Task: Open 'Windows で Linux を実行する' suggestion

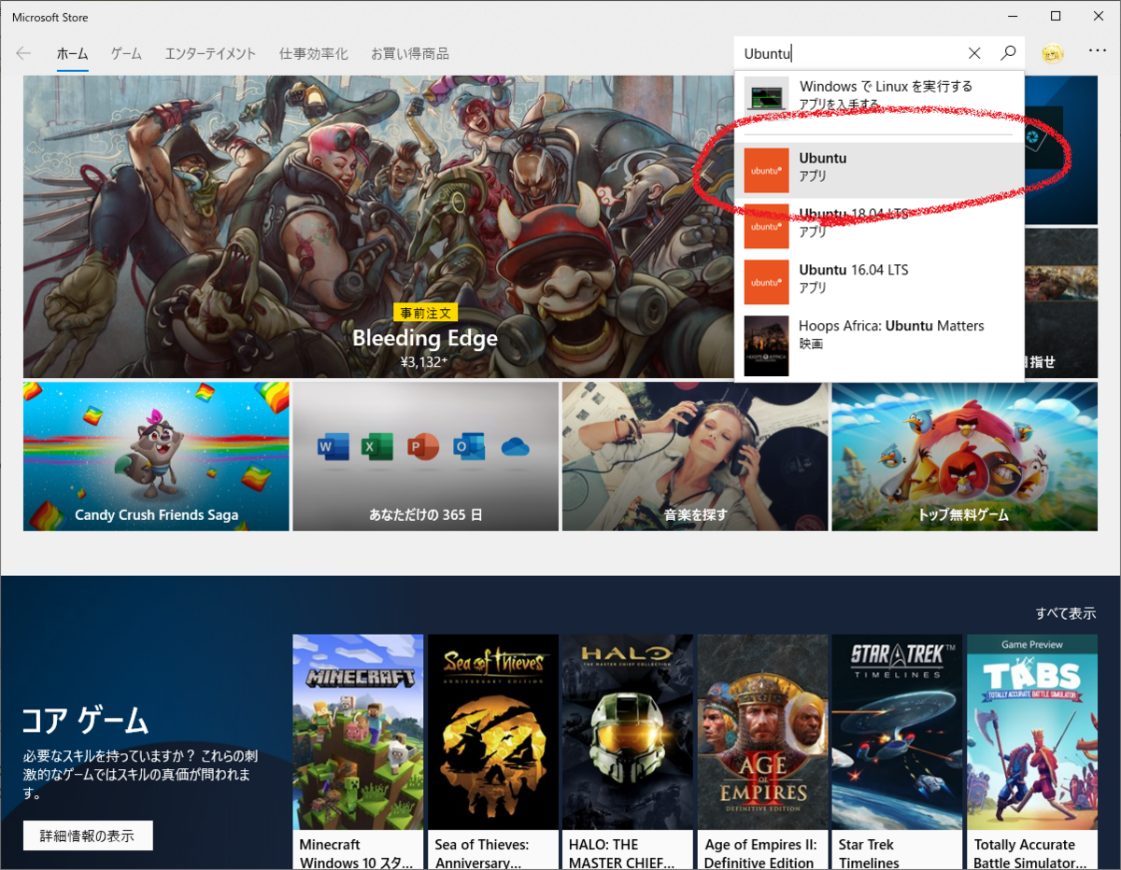Action: [x=879, y=95]
